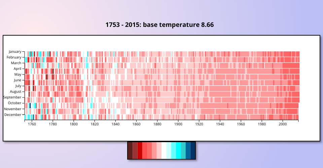Click the January label on the y-axis
This screenshot has height=168, width=323.
15,52
